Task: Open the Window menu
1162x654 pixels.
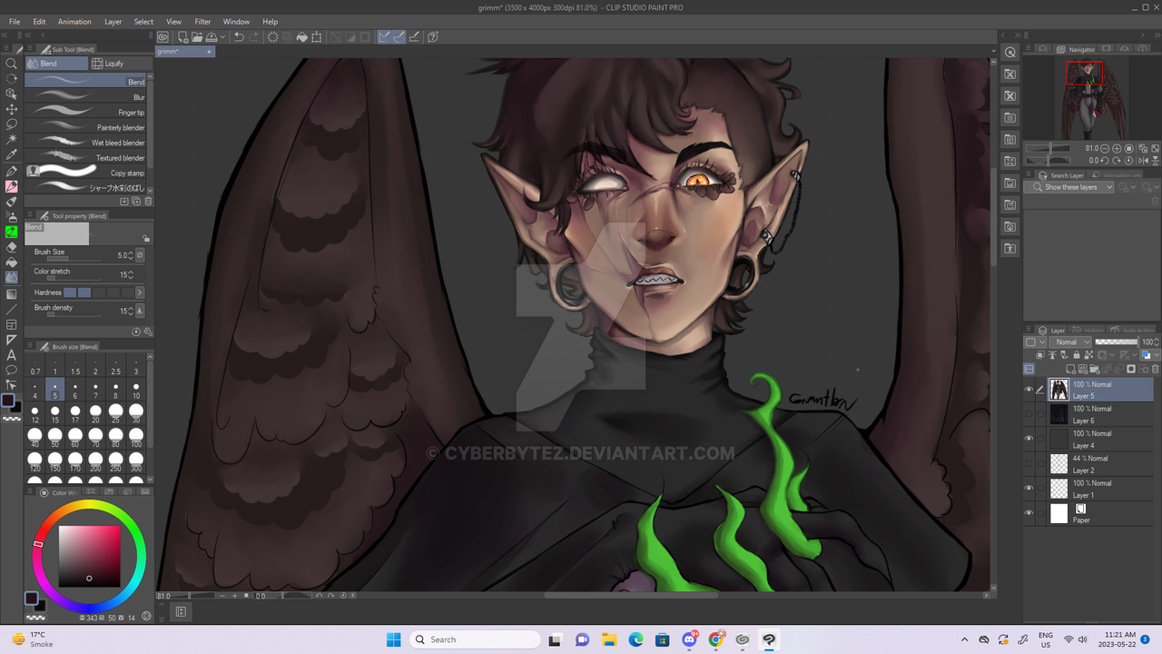Action: click(236, 22)
